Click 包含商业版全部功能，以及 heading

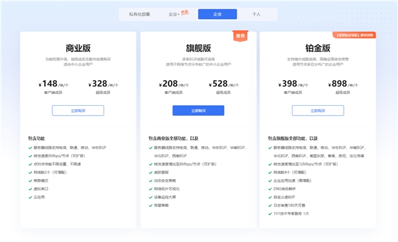click(173, 138)
